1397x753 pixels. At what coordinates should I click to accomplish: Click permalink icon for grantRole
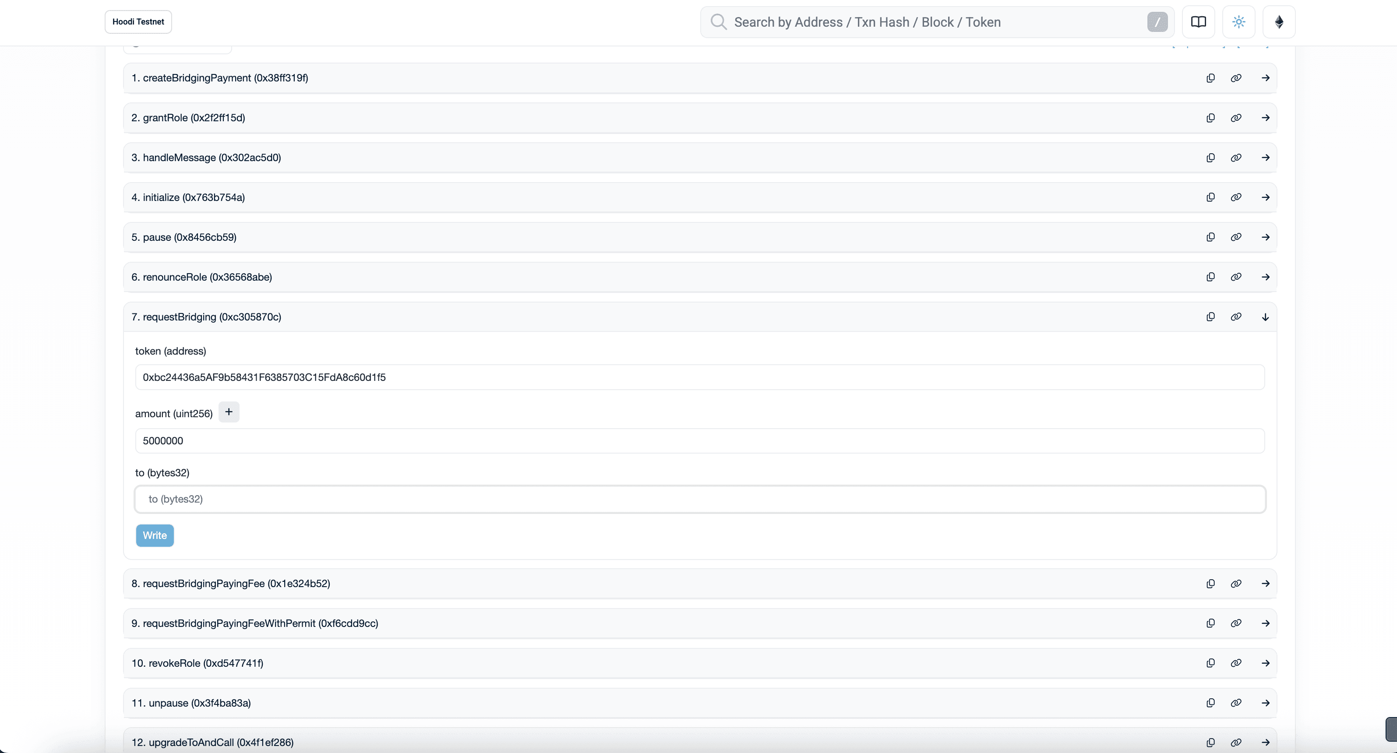click(1236, 118)
